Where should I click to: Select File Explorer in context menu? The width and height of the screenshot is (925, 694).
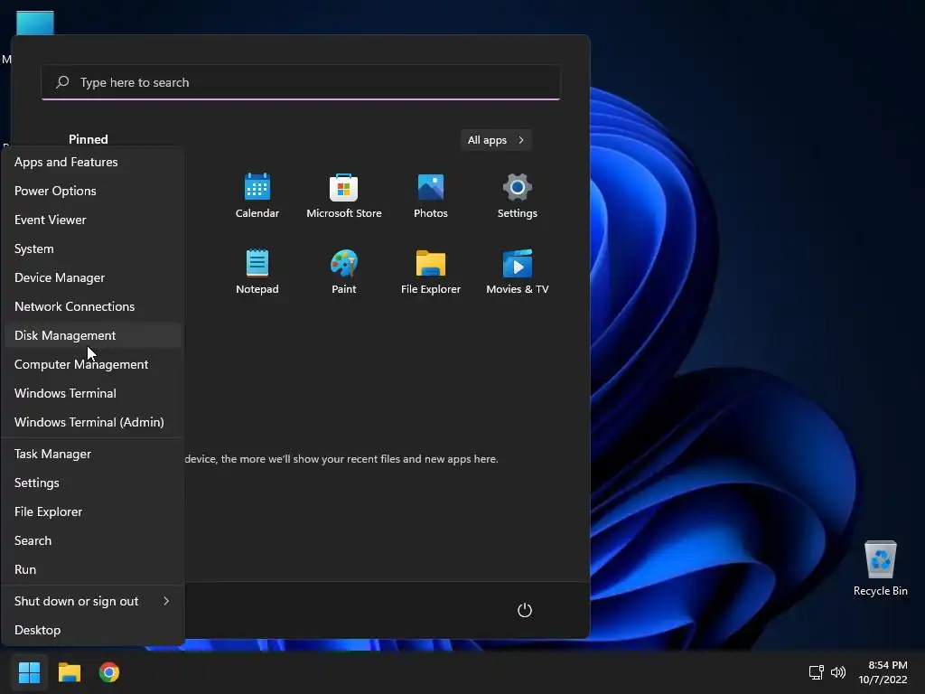click(93, 511)
